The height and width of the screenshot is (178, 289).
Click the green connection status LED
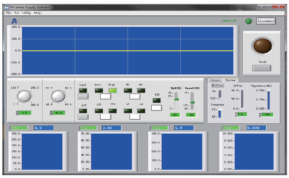tap(249, 21)
